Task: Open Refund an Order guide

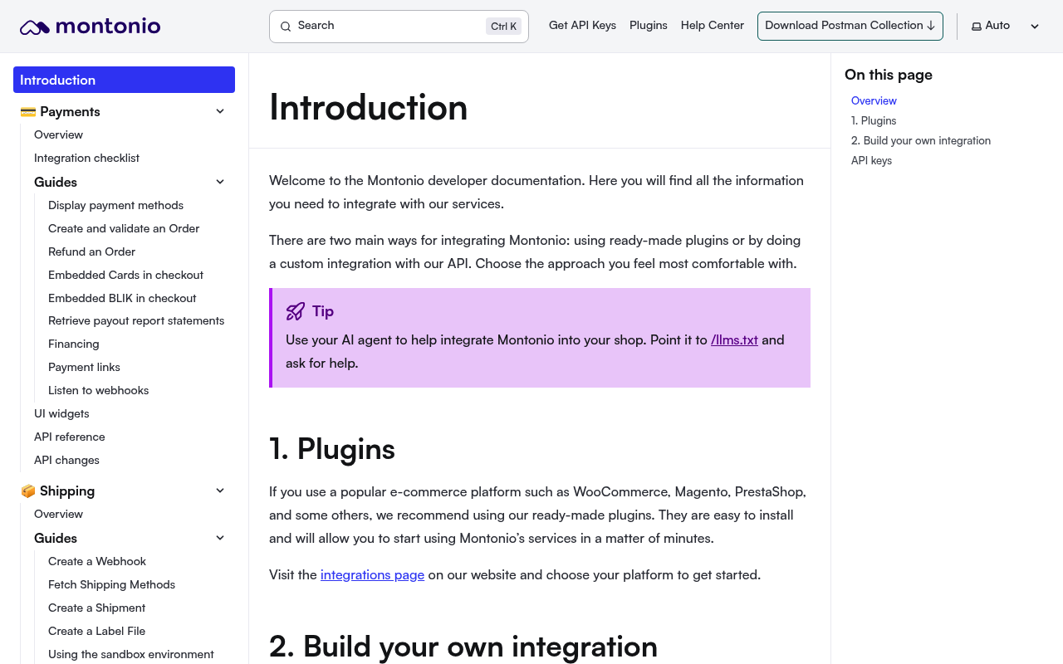Action: point(91,251)
